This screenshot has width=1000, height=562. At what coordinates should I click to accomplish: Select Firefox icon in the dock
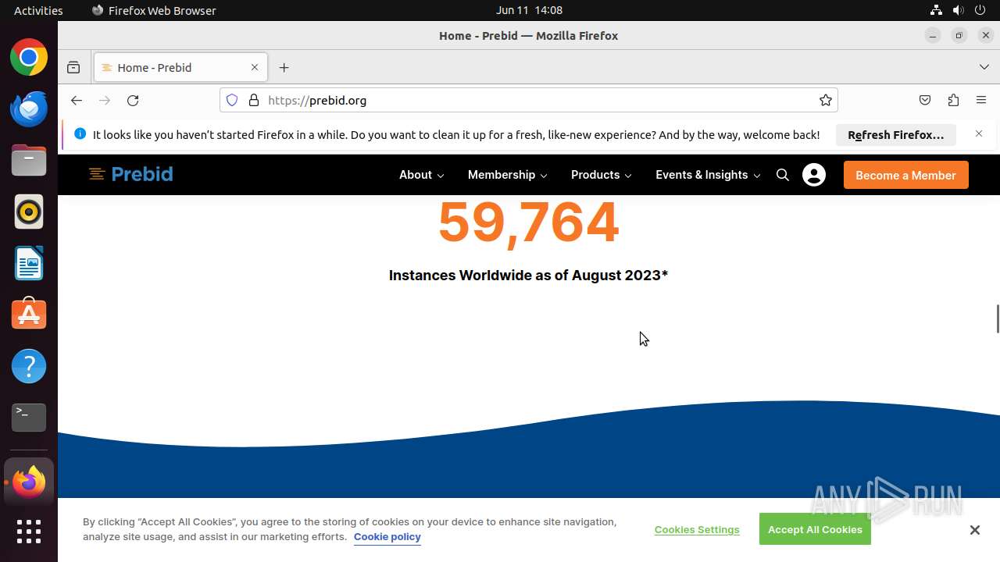click(x=29, y=482)
